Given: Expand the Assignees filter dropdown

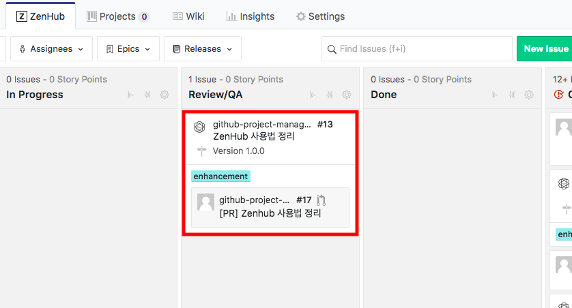Looking at the screenshot, I should click(51, 49).
